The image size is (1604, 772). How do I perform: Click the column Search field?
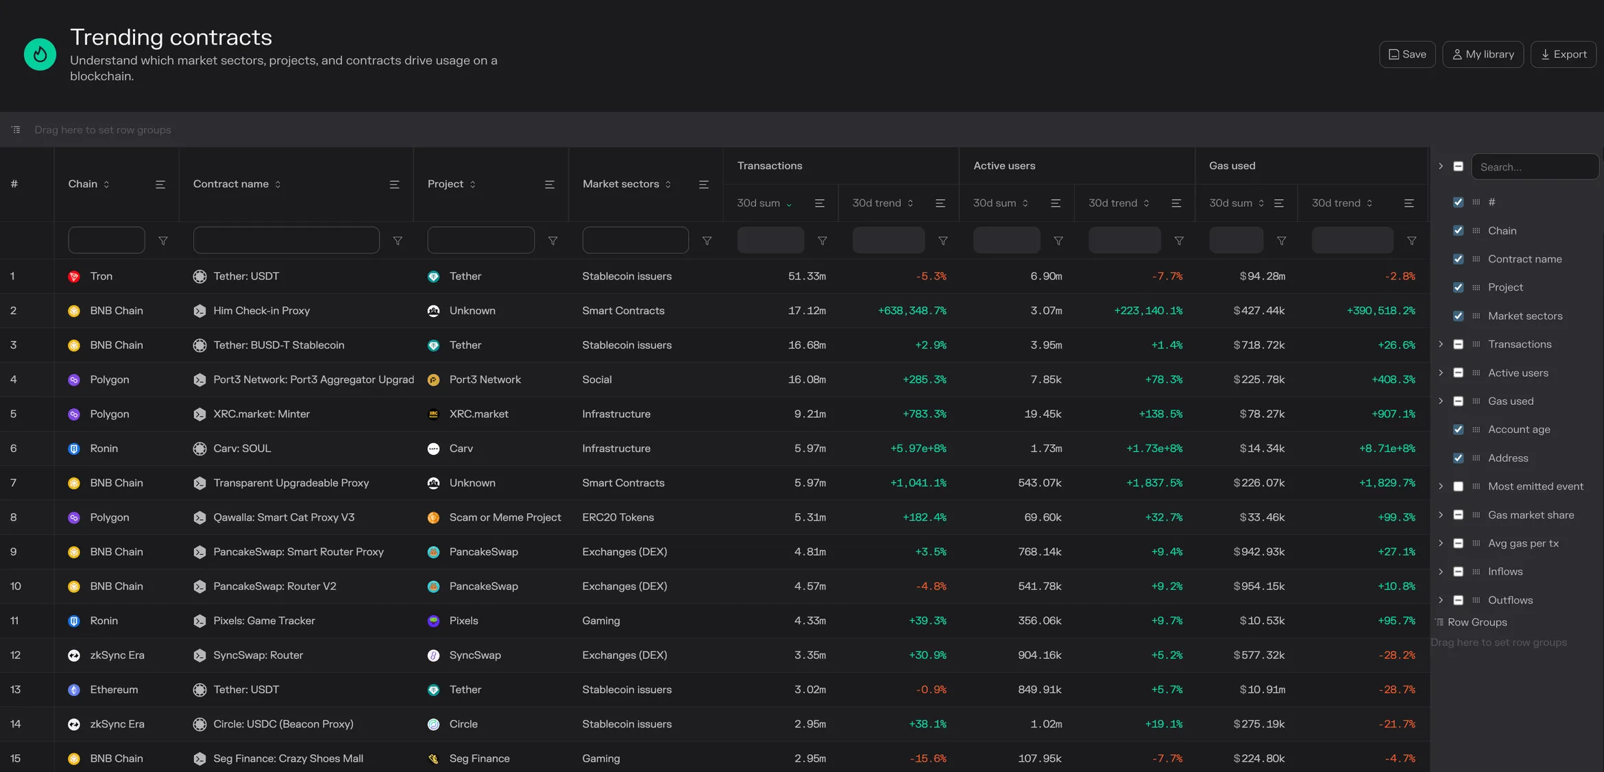[1535, 166]
